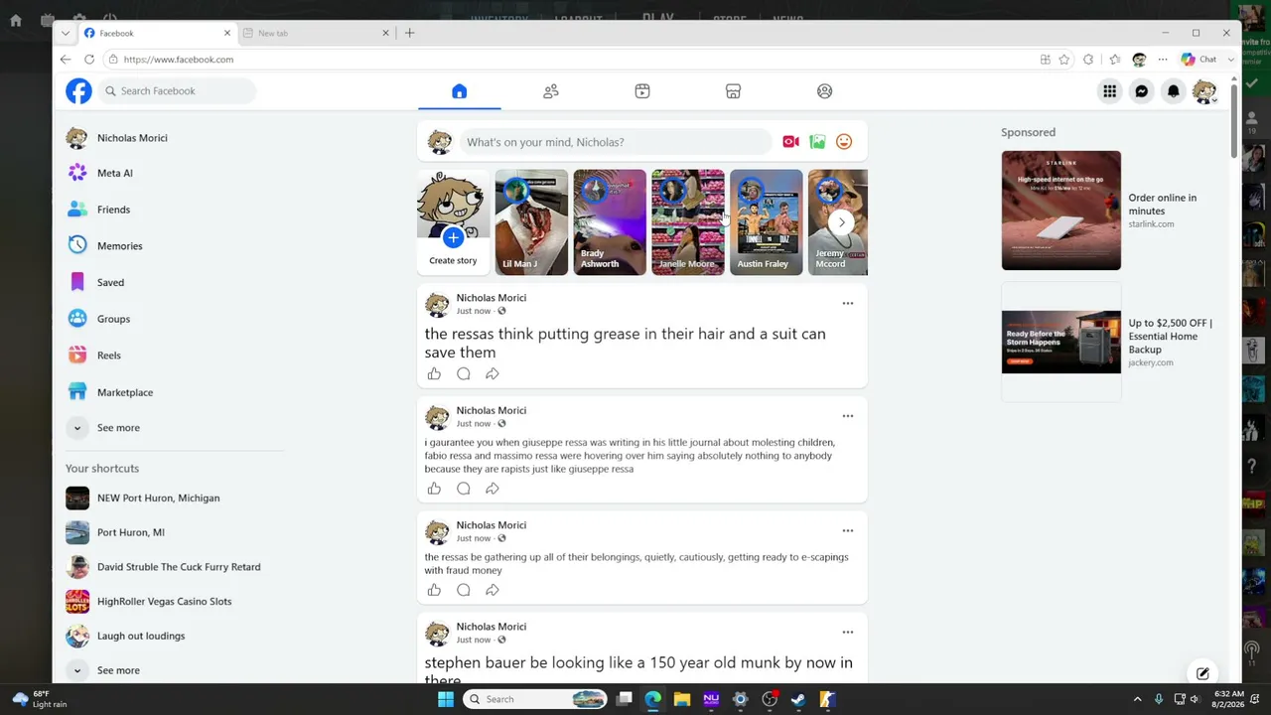Share the post about gathering belongings
Image resolution: width=1271 pixels, height=715 pixels.
click(492, 590)
